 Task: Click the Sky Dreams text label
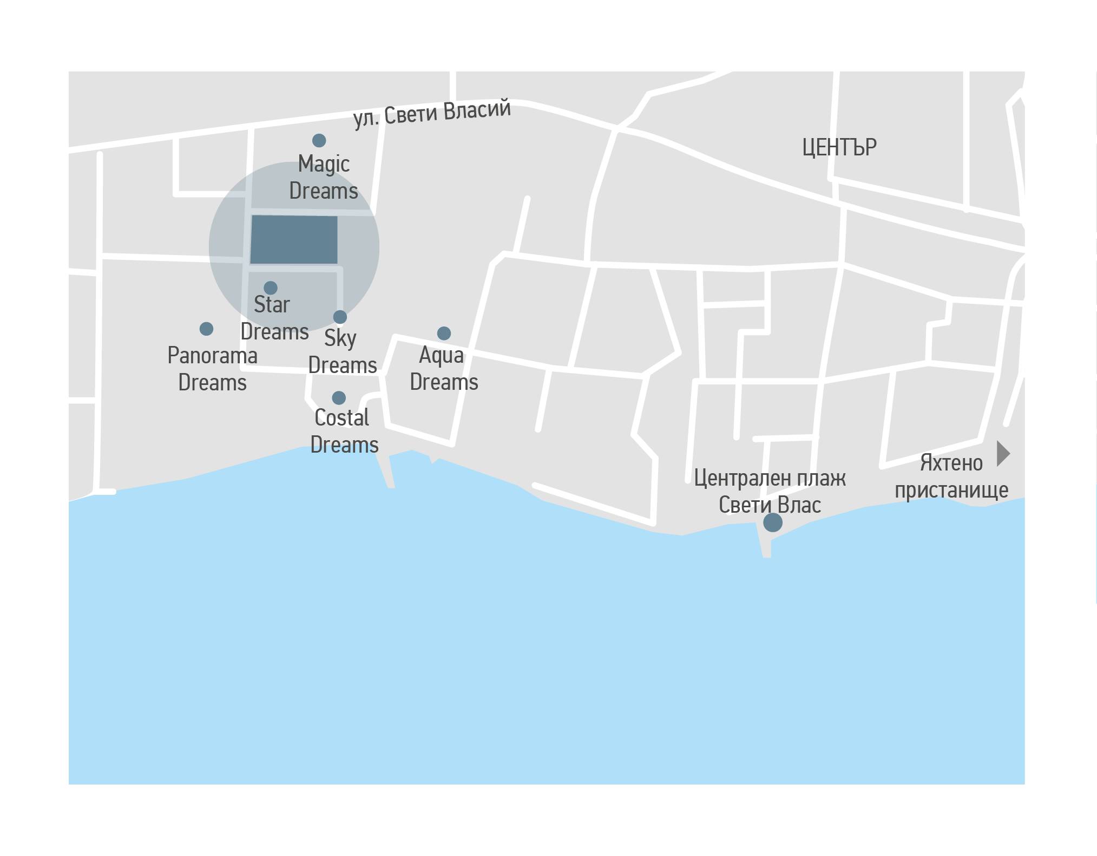tap(342, 352)
